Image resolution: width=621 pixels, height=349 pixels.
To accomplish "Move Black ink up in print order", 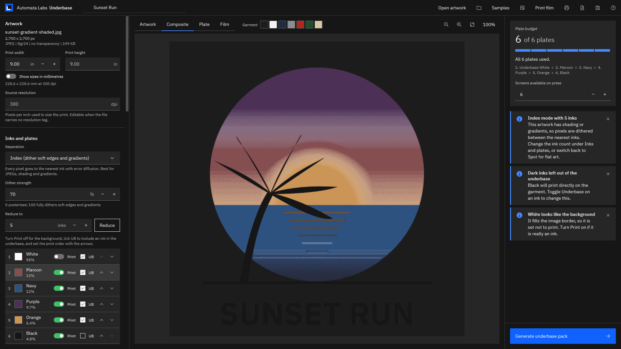I will 102,336.
